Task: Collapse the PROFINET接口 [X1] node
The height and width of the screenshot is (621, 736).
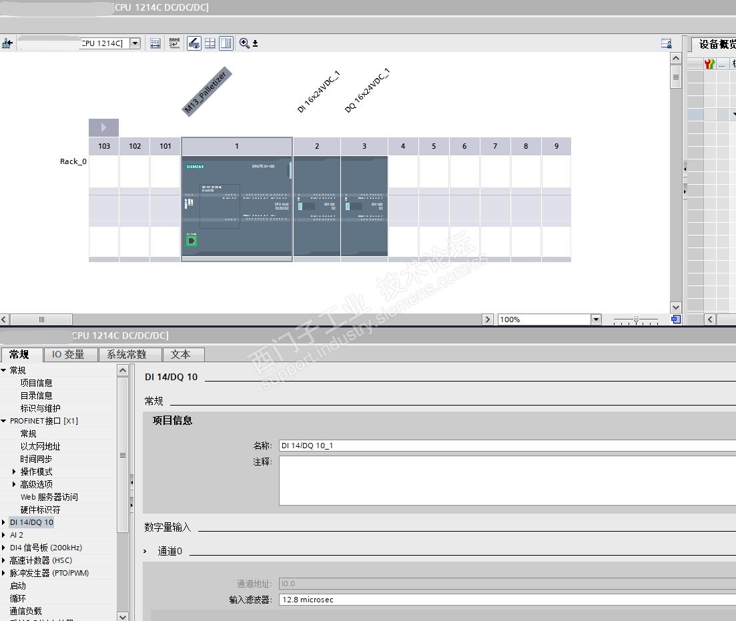Action: pyautogui.click(x=4, y=421)
